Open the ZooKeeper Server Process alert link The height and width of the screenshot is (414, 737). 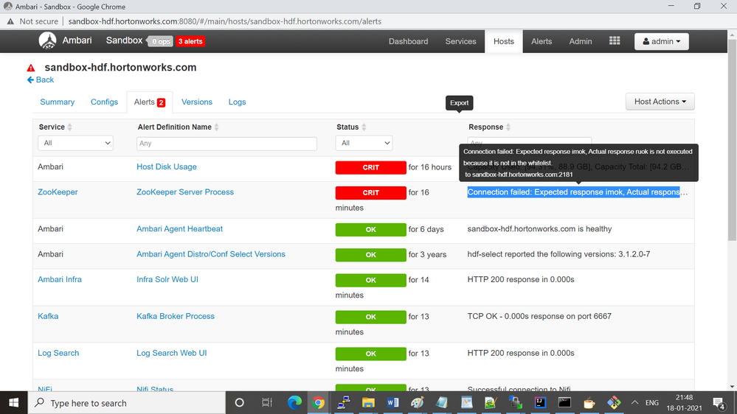point(185,192)
